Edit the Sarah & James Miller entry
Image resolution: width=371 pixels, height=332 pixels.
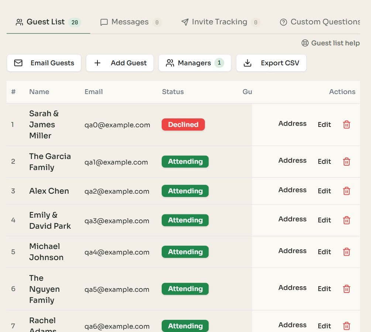(x=324, y=125)
